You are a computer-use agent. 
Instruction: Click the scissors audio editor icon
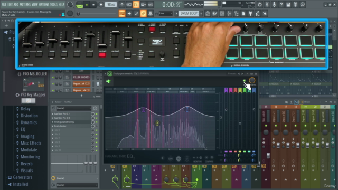click(267, 5)
